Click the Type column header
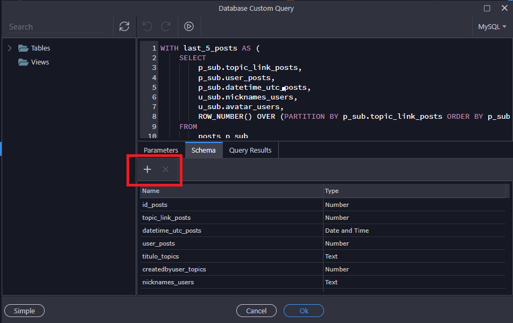The height and width of the screenshot is (323, 513). 414,191
